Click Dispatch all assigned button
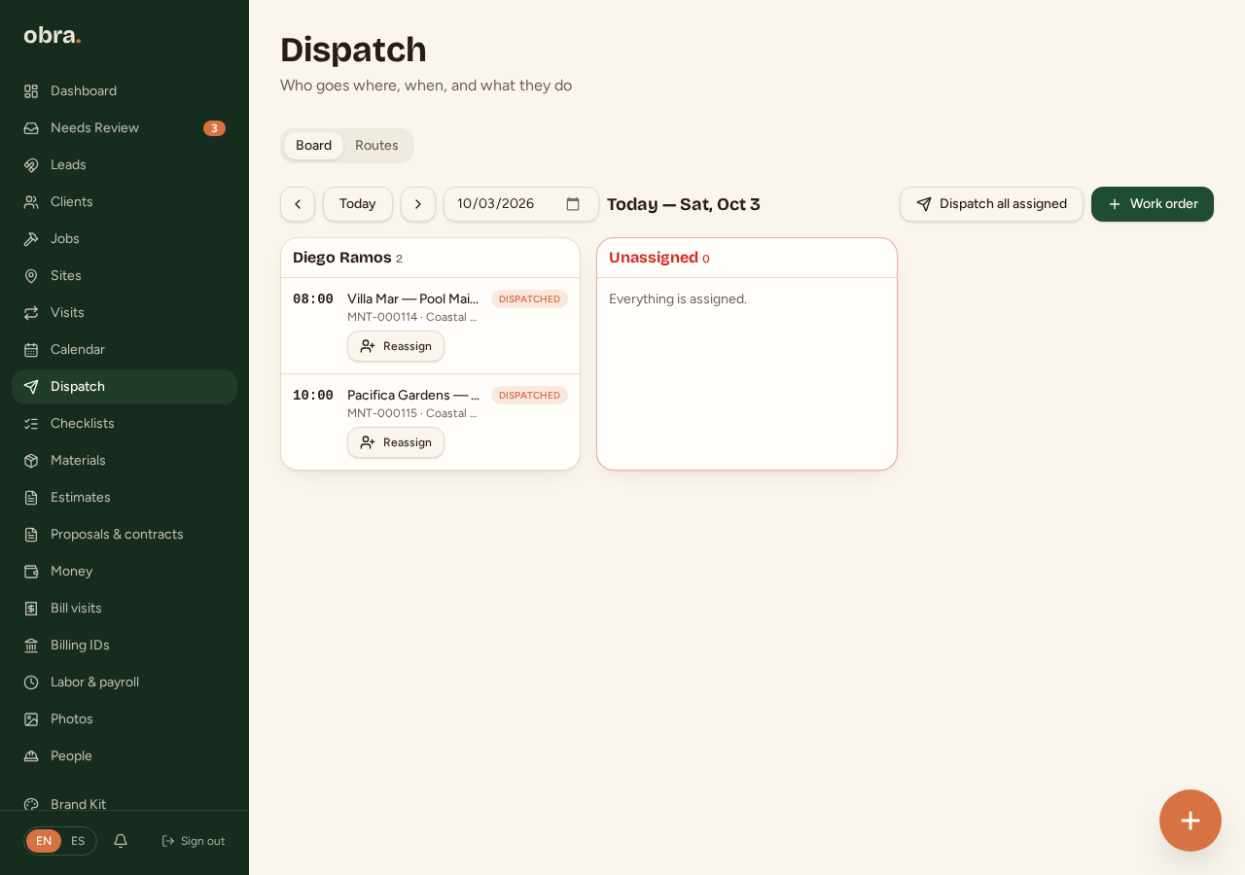Viewport: 1245px width, 875px height. (991, 204)
